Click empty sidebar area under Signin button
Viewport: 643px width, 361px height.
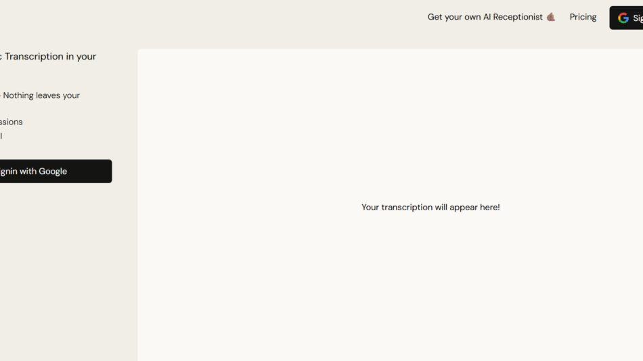point(54,270)
